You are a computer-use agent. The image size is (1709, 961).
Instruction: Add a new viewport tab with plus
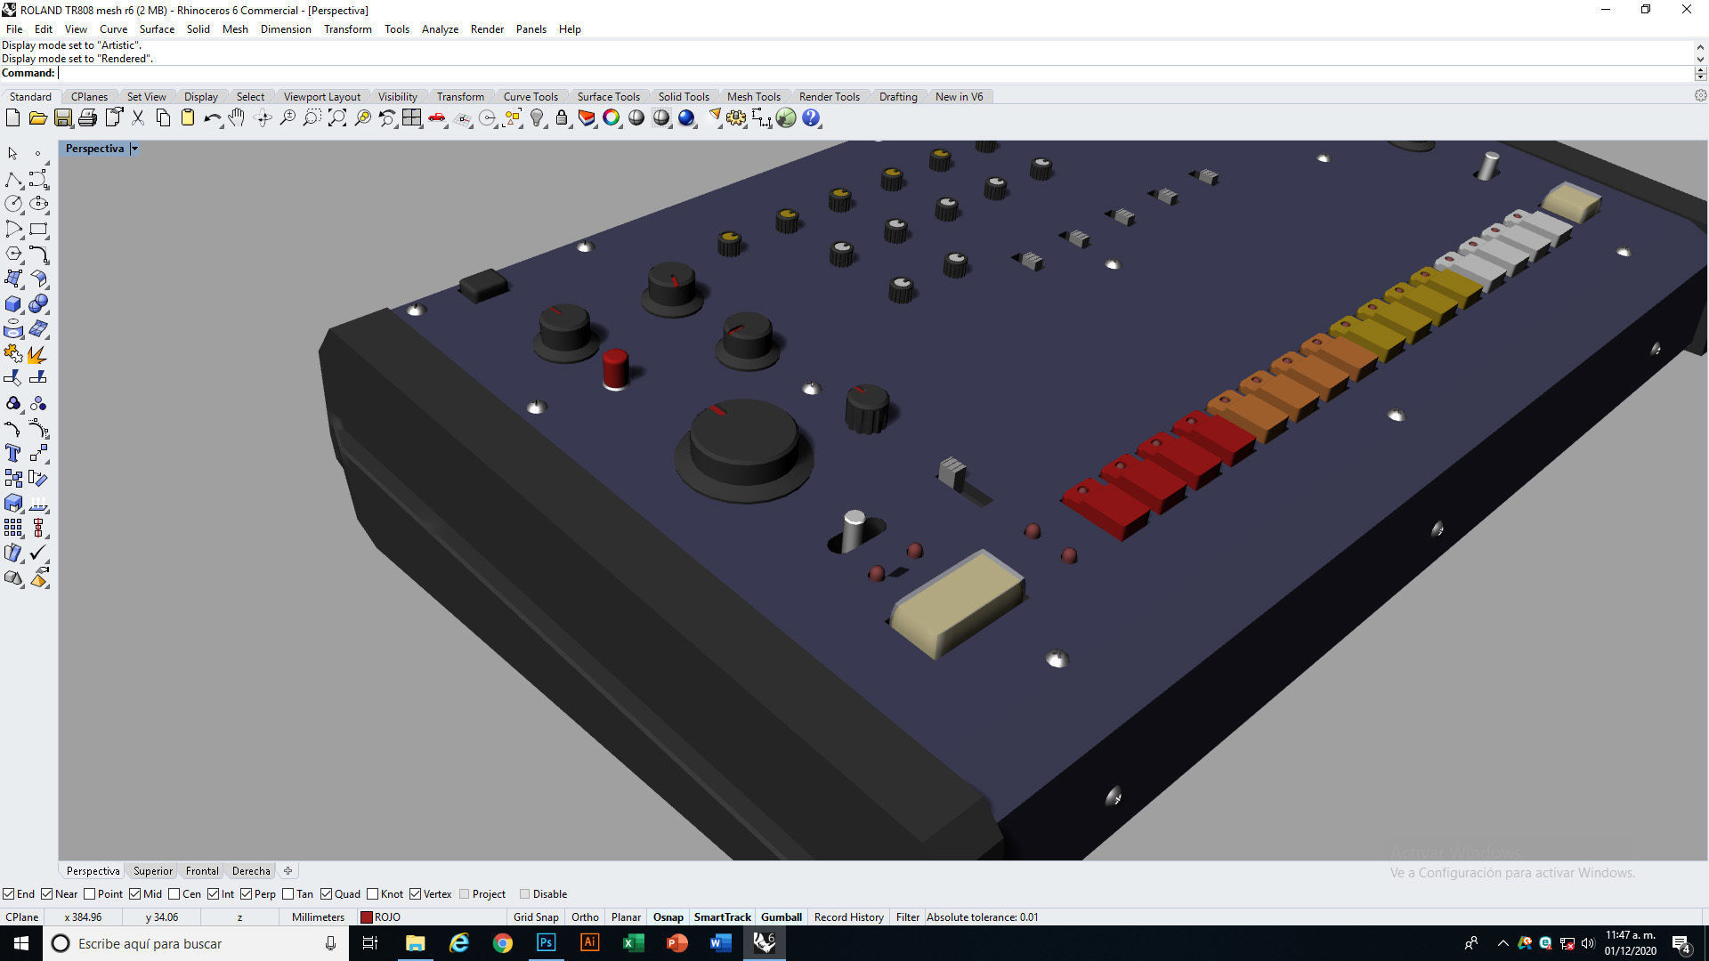[x=288, y=870]
